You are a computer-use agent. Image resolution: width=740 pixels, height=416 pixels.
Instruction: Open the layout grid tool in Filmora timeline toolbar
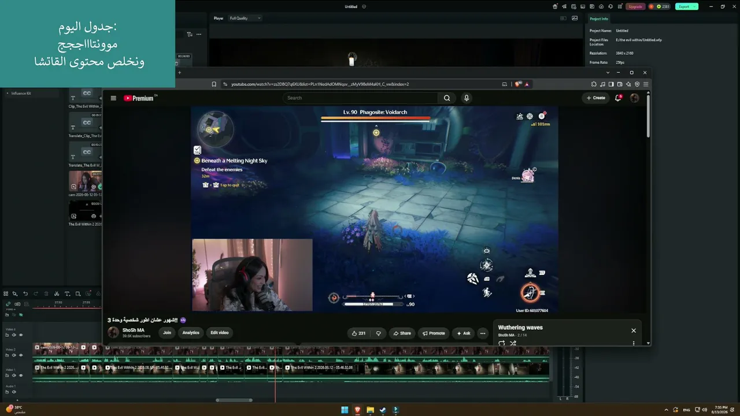coord(6,294)
